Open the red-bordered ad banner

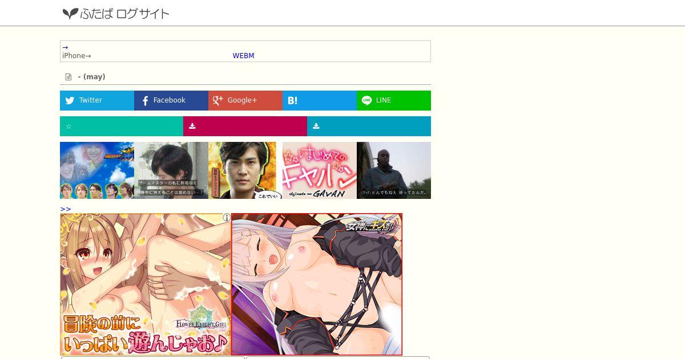(x=317, y=284)
